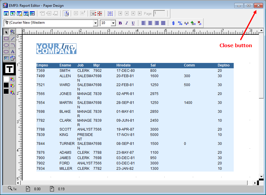Click the 5000 salary value
This screenshot has height=195, width=266.
coord(154,135)
